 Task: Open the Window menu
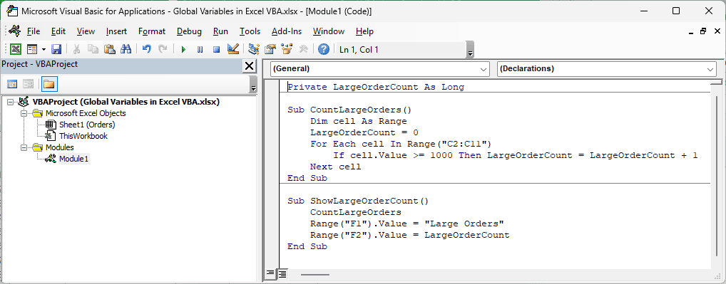click(x=329, y=31)
